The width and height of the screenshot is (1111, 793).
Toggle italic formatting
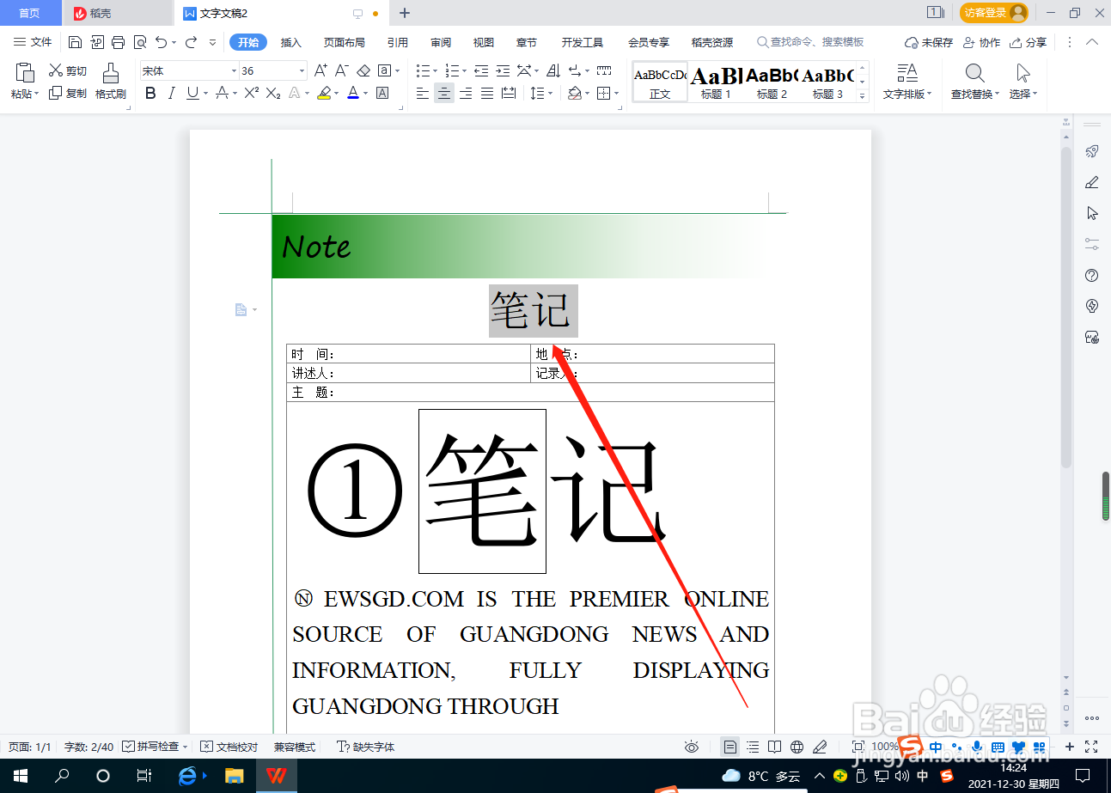[x=171, y=94]
